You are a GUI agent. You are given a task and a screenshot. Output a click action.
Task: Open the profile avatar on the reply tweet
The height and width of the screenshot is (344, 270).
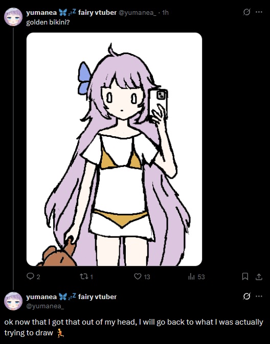click(13, 301)
